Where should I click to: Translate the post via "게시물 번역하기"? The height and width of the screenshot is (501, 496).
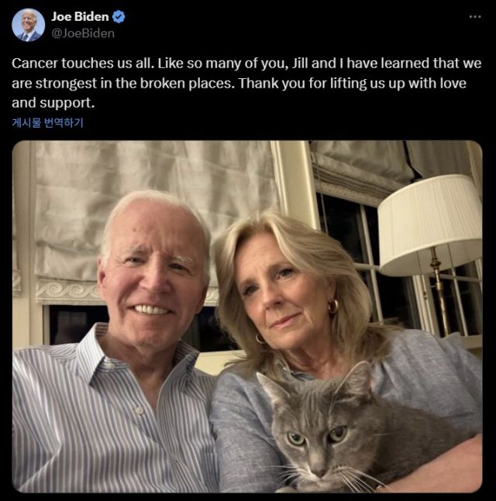[x=48, y=122]
